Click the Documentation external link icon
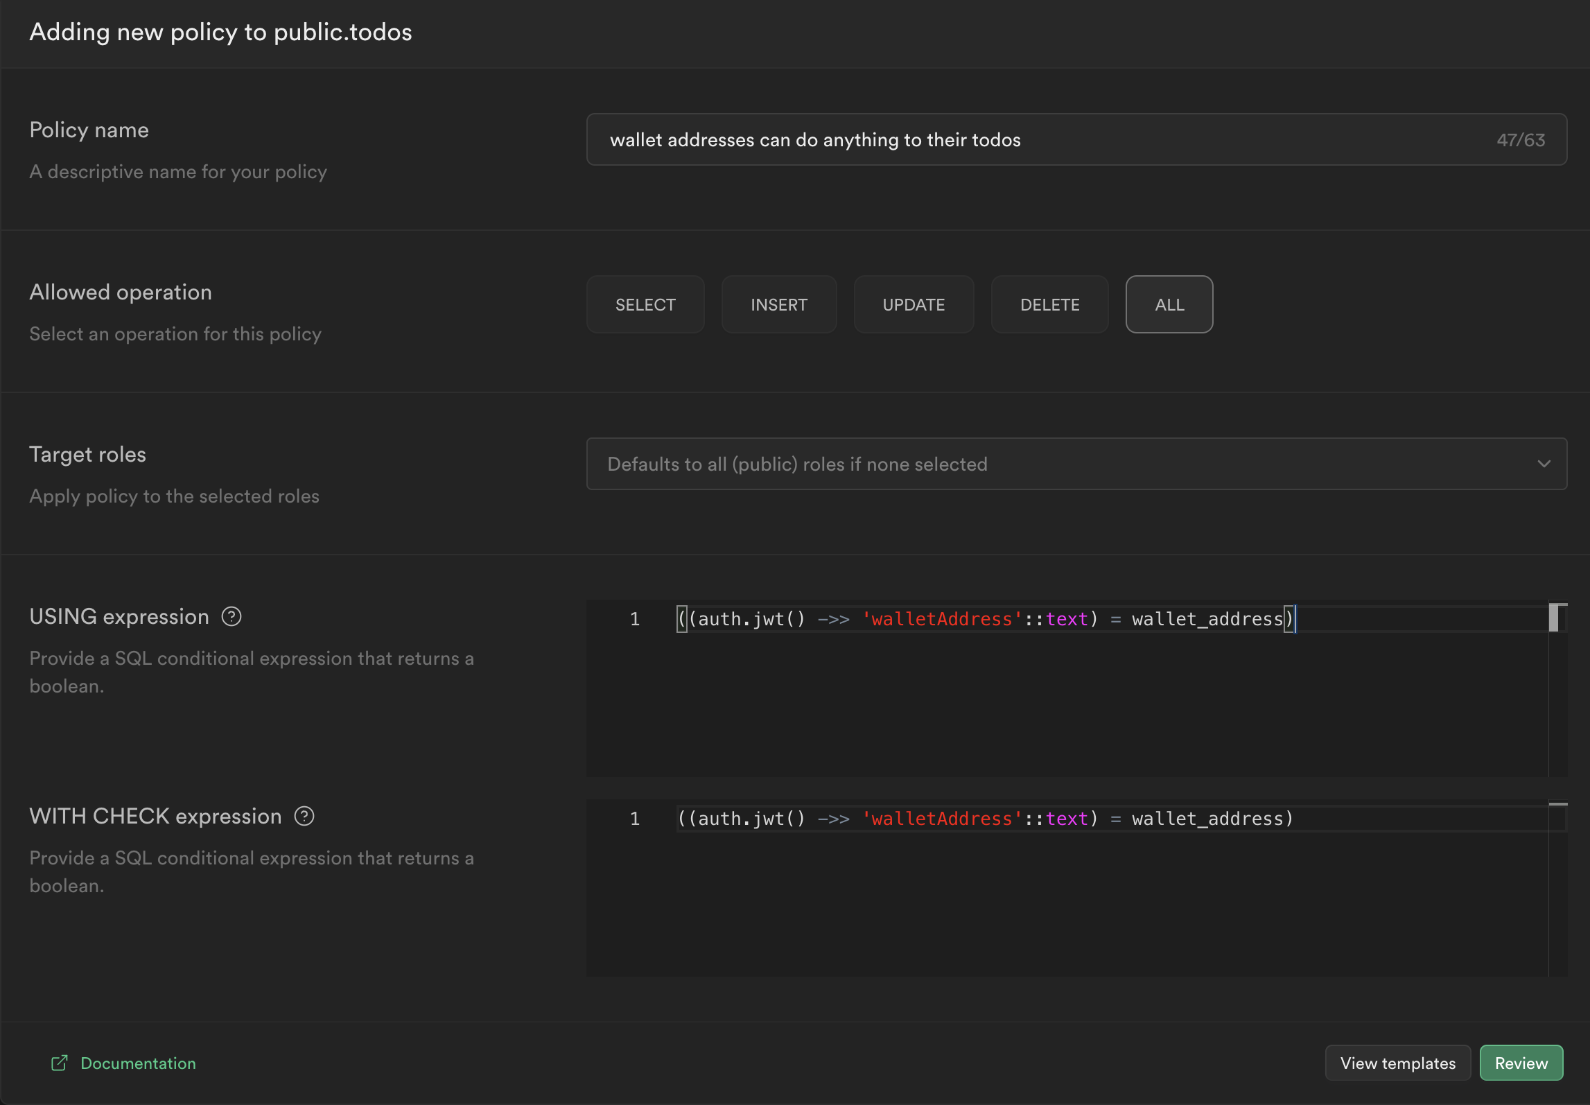Image resolution: width=1590 pixels, height=1105 pixels. tap(60, 1063)
